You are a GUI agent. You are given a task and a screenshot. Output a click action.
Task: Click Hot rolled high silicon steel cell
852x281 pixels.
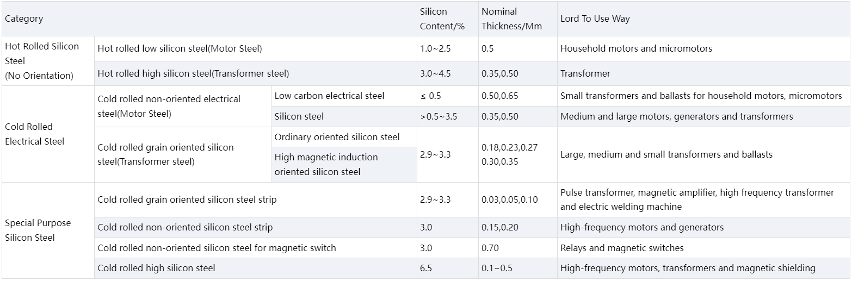click(193, 73)
